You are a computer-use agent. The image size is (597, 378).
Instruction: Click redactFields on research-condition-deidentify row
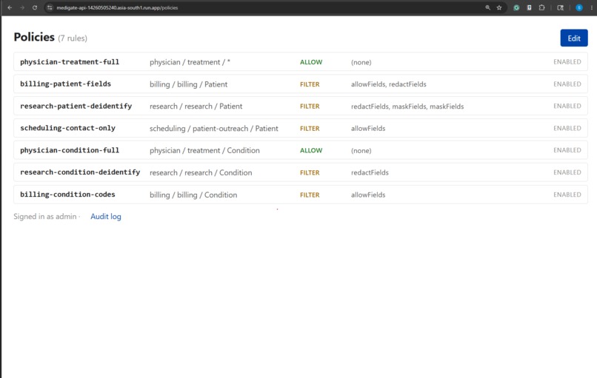(x=370, y=172)
